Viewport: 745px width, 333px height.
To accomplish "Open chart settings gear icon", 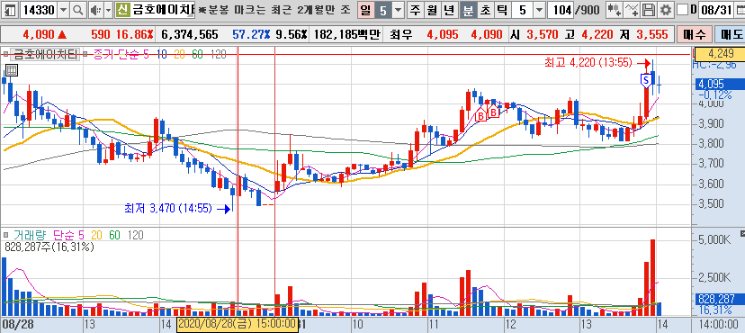I will (666, 10).
